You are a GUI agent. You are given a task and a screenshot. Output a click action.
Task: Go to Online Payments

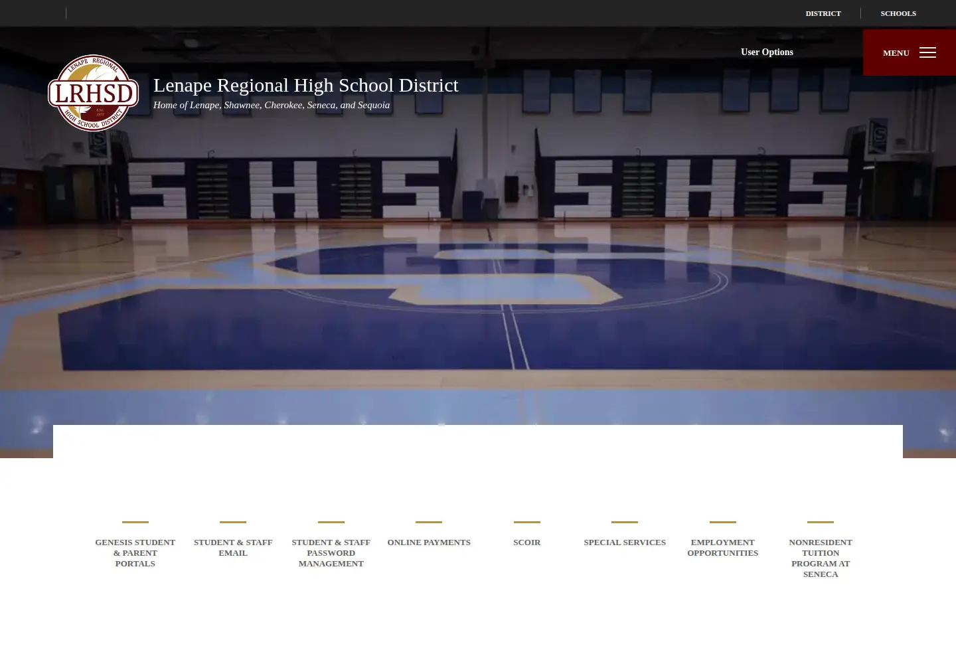(x=429, y=542)
